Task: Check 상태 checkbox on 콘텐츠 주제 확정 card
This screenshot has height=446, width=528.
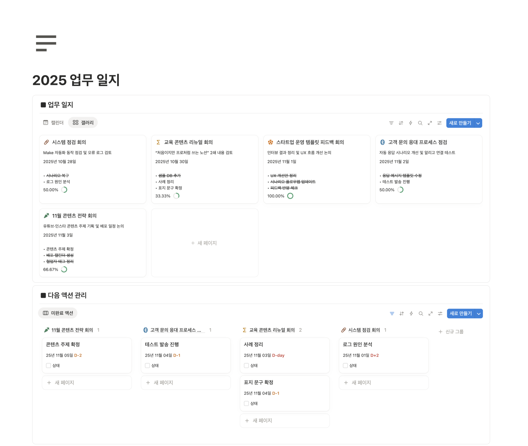Action: pos(48,366)
